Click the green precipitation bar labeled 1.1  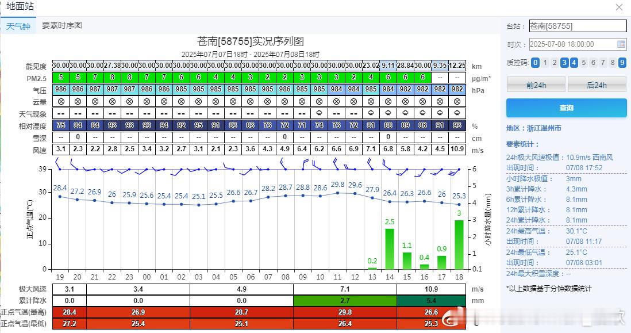point(407,261)
